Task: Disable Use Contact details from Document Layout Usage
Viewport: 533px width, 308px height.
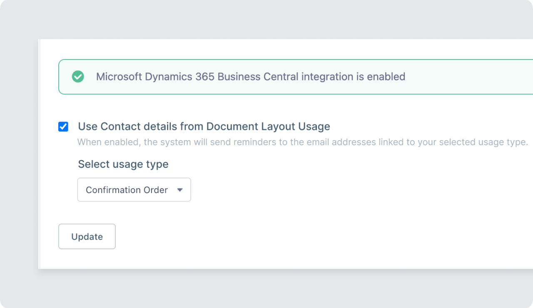Action: (63, 127)
